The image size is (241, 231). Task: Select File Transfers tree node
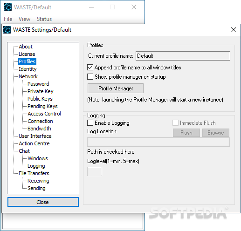click(x=34, y=173)
